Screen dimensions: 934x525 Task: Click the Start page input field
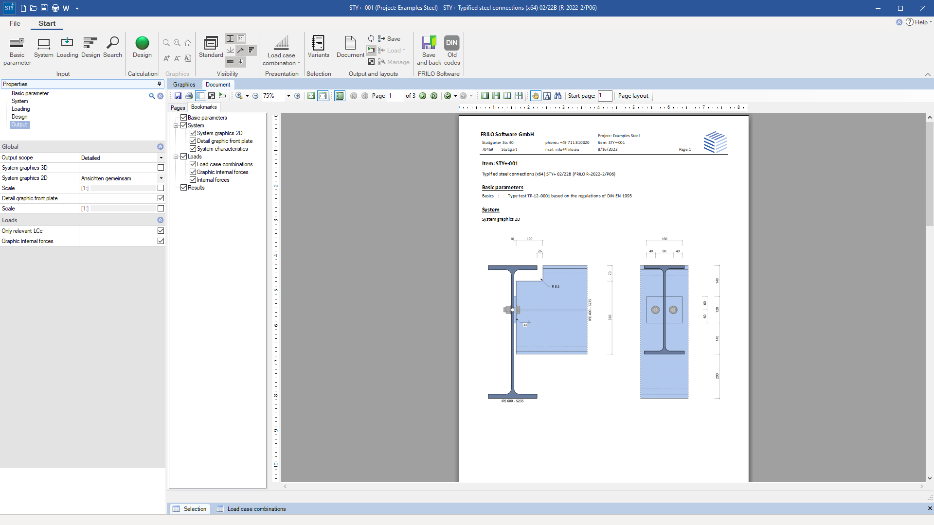coord(605,96)
